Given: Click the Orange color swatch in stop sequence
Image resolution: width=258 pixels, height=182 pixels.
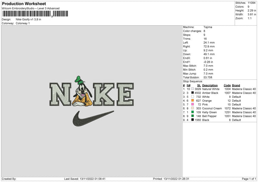Looking at the screenshot, I should point(193,100).
